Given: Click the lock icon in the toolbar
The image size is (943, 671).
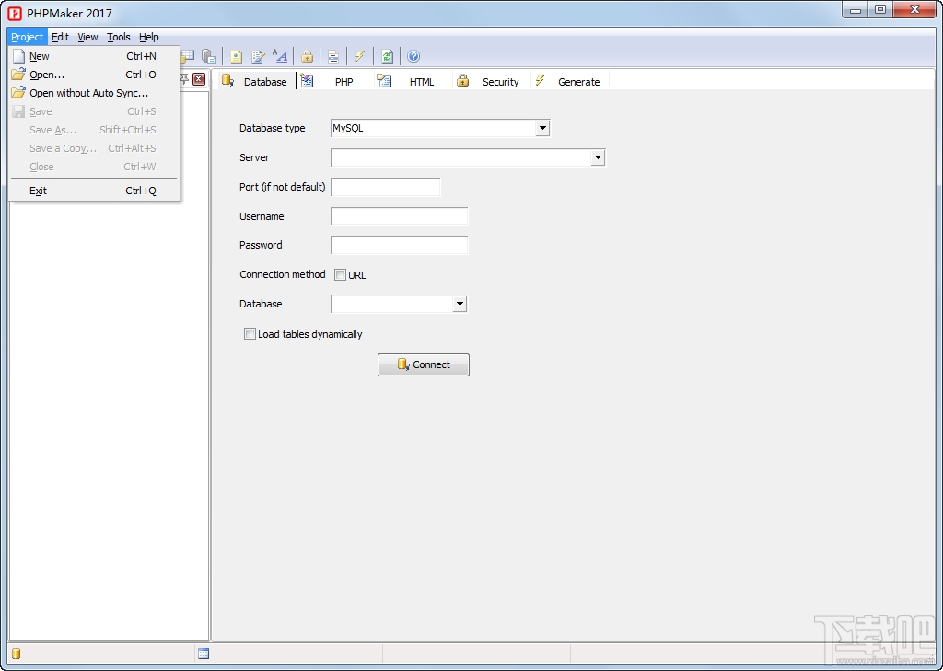Looking at the screenshot, I should coord(308,56).
